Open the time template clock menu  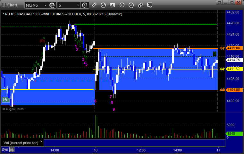[85, 5]
